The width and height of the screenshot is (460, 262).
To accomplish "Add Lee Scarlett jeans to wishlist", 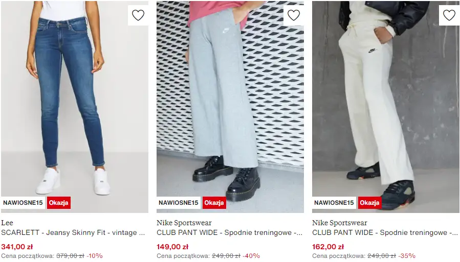I will coord(138,15).
